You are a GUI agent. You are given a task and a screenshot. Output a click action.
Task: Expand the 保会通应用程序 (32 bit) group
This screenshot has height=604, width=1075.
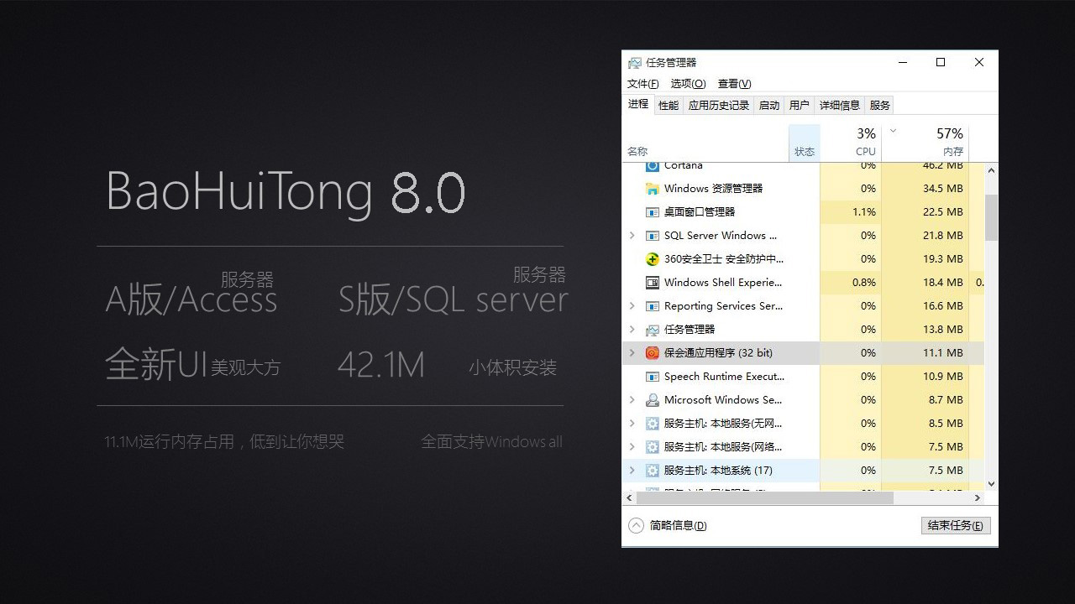(632, 353)
